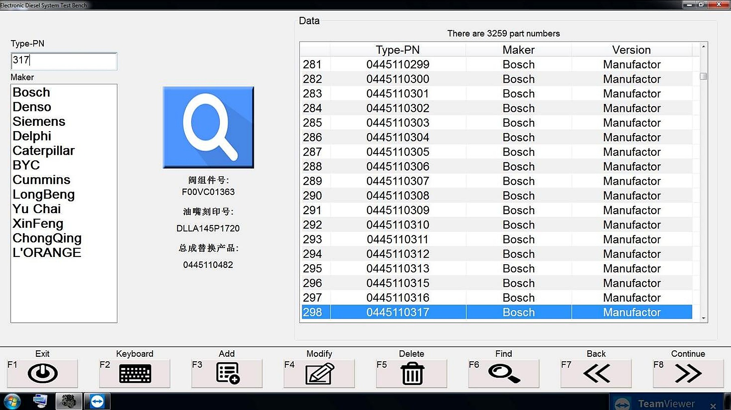Select Delphi in the Maker list
The height and width of the screenshot is (410, 731).
point(32,136)
